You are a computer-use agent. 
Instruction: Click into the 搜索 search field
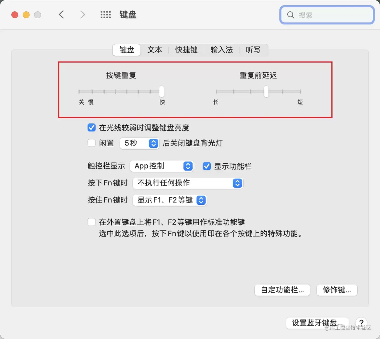pyautogui.click(x=327, y=15)
